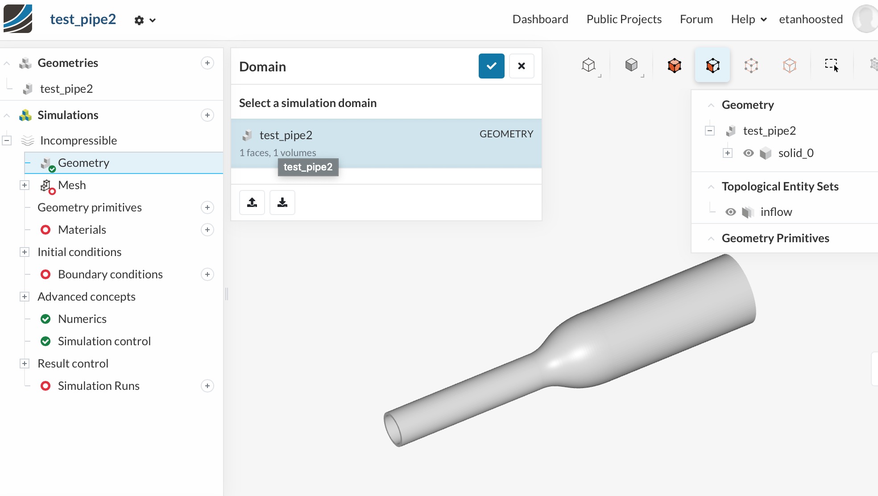Click the SimScale logo icon
The image size is (878, 496).
pyautogui.click(x=18, y=19)
